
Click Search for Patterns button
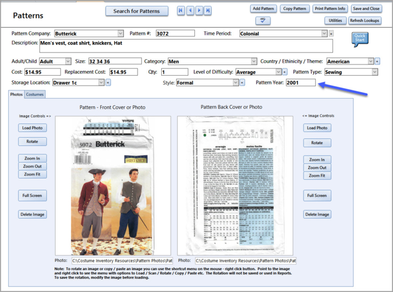136,11
